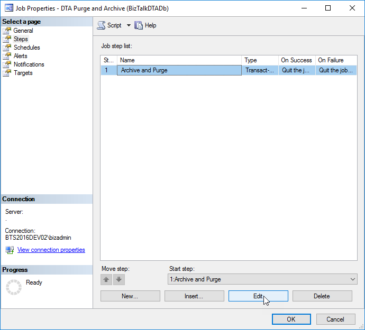
Task: Click the Notifications page icon
Action: pos(7,64)
